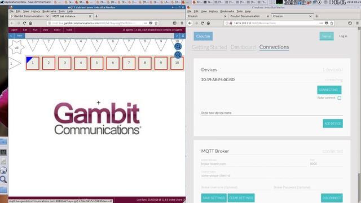Zoom in on MQTT Lab agent grid

178,46
